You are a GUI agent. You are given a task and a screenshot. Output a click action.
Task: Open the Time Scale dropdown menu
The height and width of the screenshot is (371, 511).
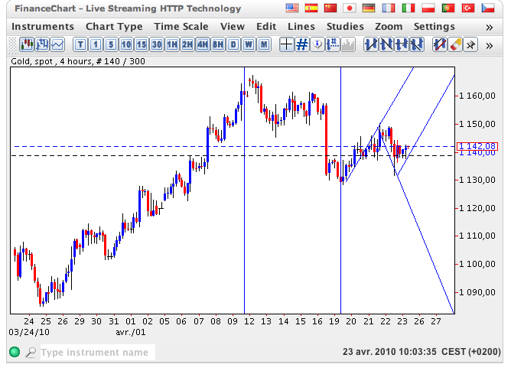pyautogui.click(x=181, y=27)
